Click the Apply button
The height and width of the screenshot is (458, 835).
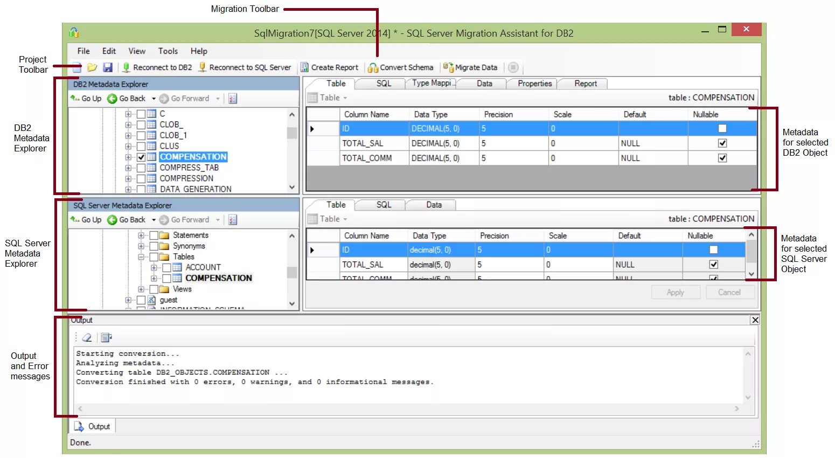coord(676,292)
